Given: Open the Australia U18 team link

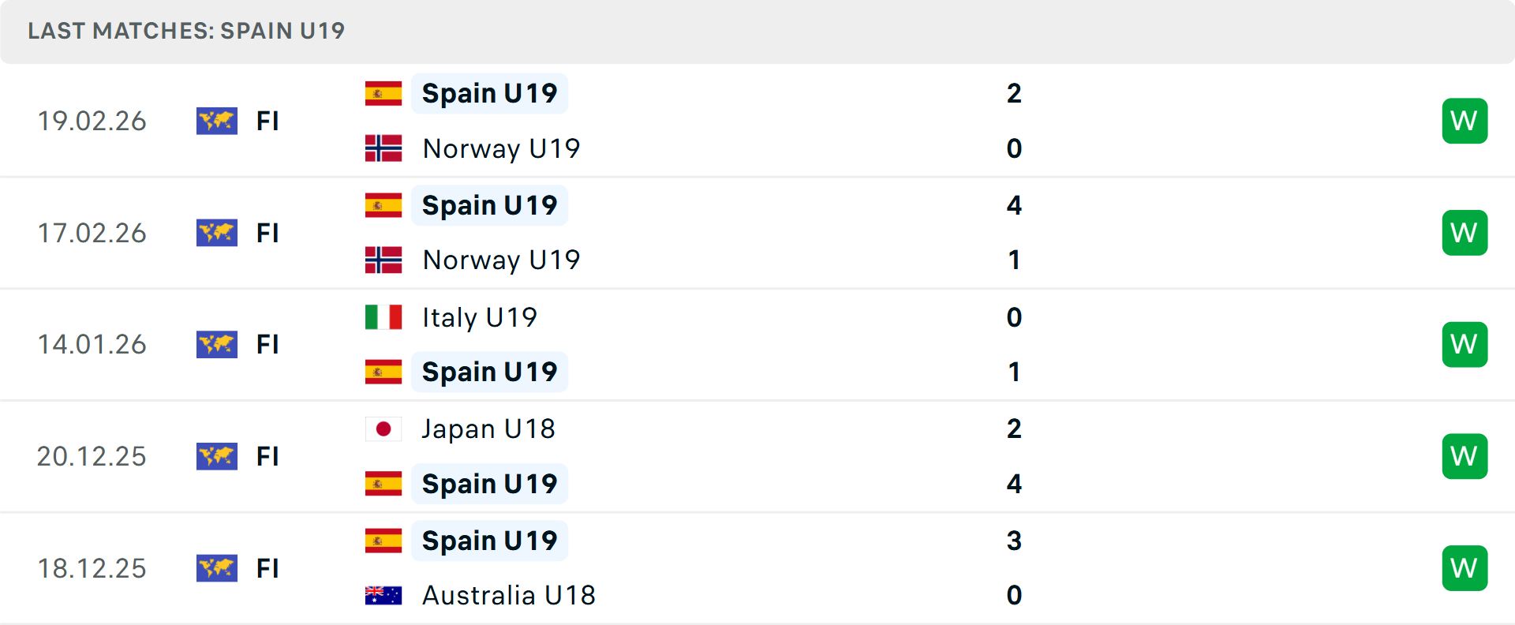Looking at the screenshot, I should (508, 595).
